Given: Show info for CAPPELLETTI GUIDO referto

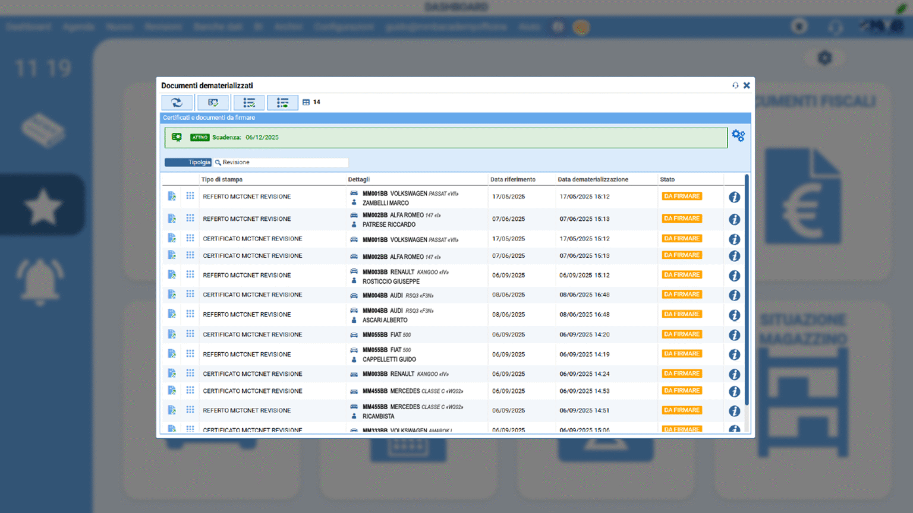Looking at the screenshot, I should tap(735, 354).
